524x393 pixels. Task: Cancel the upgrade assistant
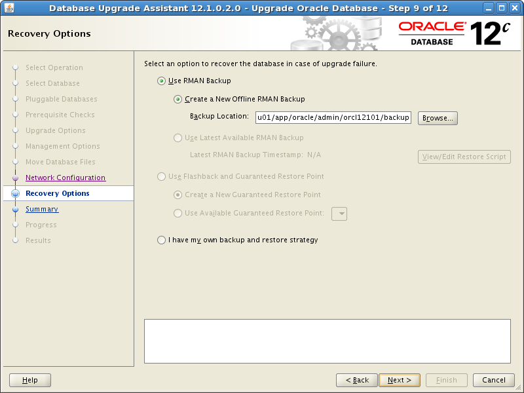[x=494, y=380]
